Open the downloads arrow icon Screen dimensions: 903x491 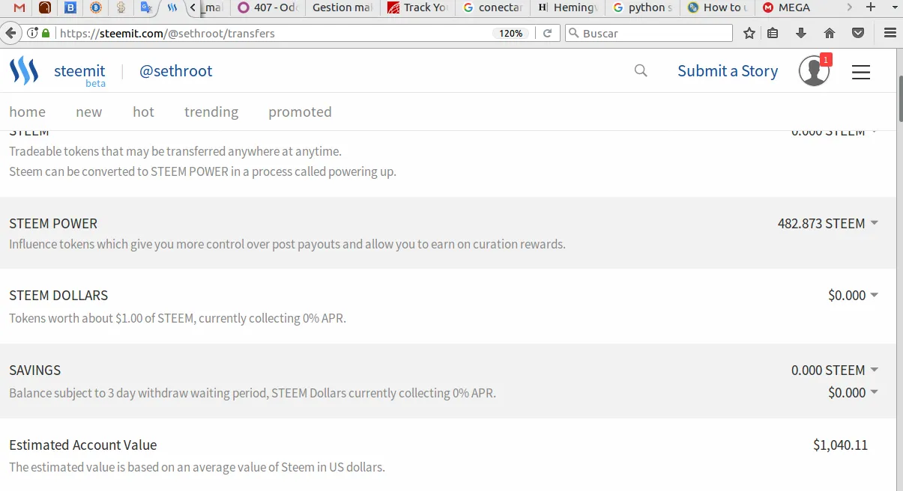tap(801, 33)
